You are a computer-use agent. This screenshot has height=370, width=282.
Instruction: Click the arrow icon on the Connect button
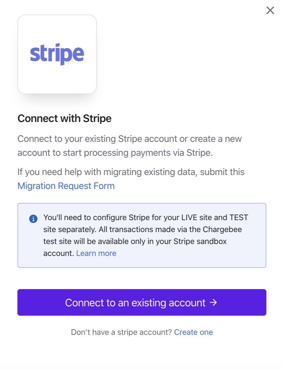coord(214,302)
